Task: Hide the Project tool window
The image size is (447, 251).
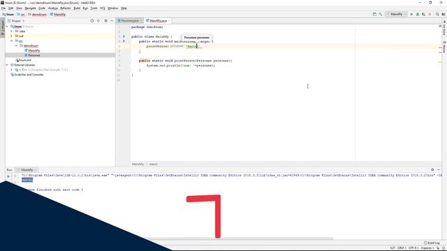Action: 112,21
